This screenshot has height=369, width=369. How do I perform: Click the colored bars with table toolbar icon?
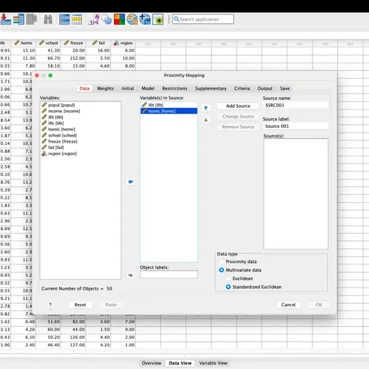[18, 19]
